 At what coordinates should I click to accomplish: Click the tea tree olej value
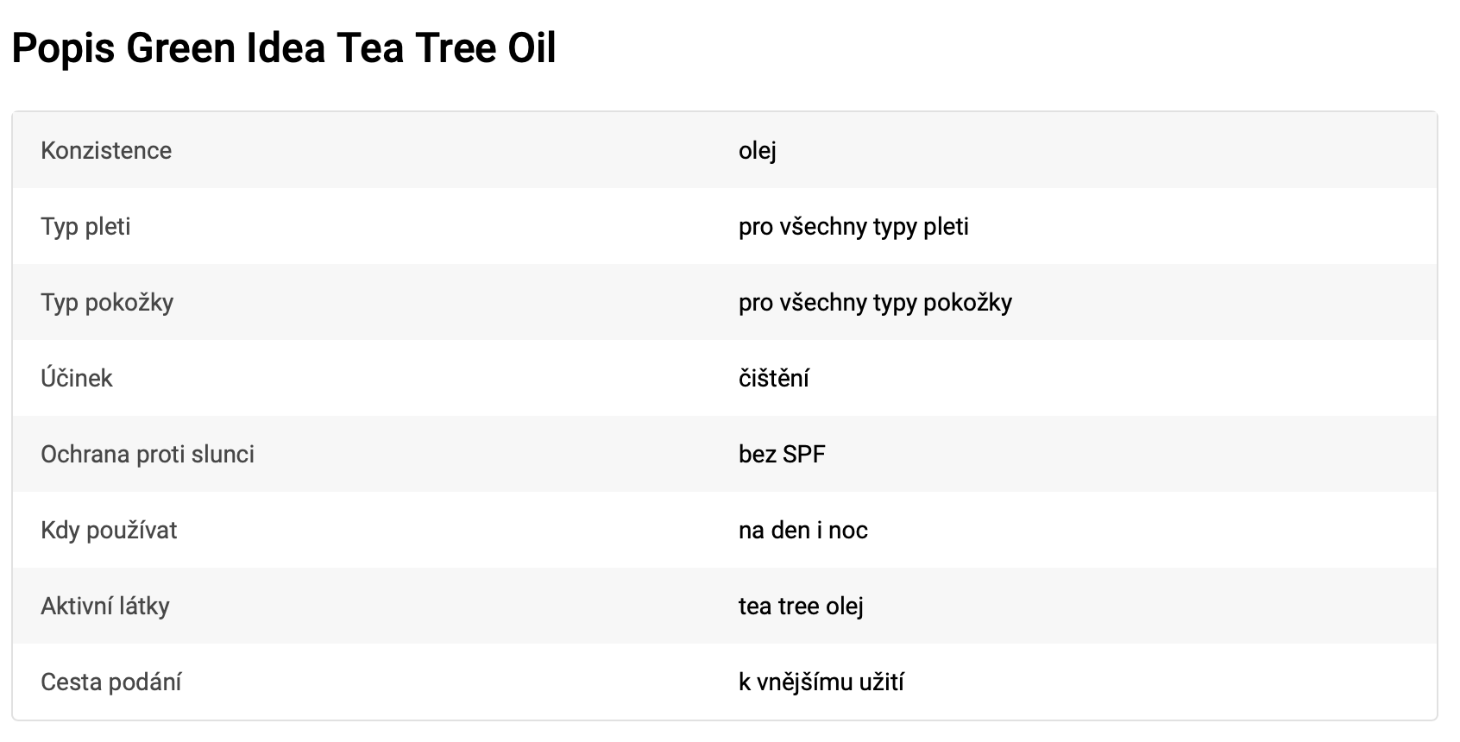point(801,607)
